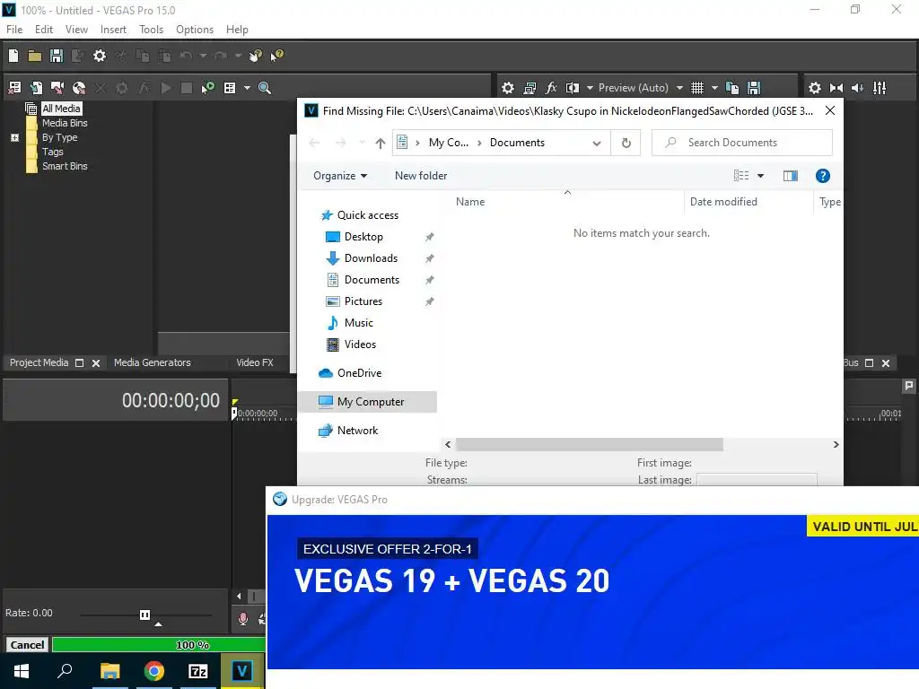Click the Refresh button in address bar
The height and width of the screenshot is (689, 919).
click(x=626, y=143)
